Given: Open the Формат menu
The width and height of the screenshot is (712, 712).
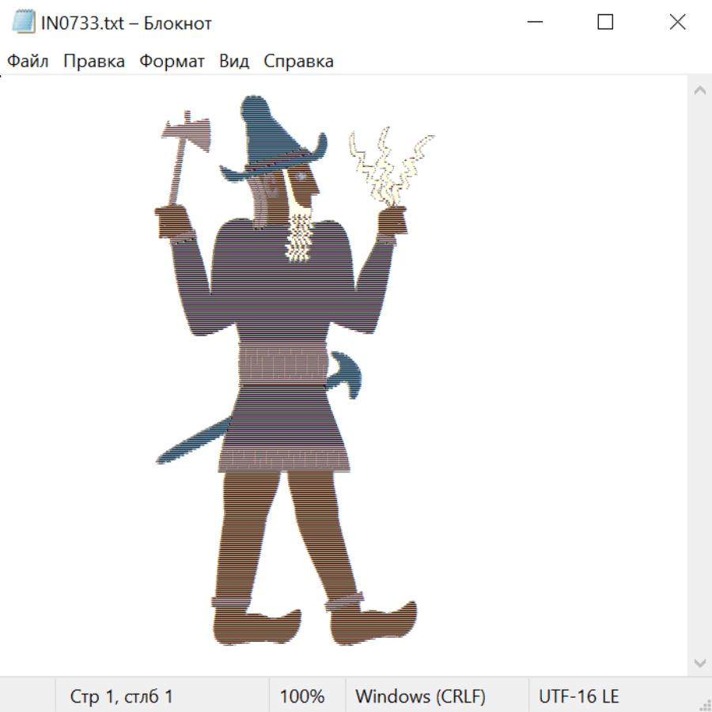Looking at the screenshot, I should (172, 62).
